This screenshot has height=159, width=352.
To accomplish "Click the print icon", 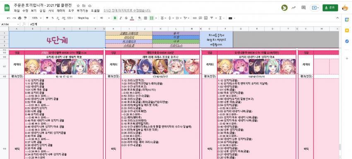I will coord(19,18).
